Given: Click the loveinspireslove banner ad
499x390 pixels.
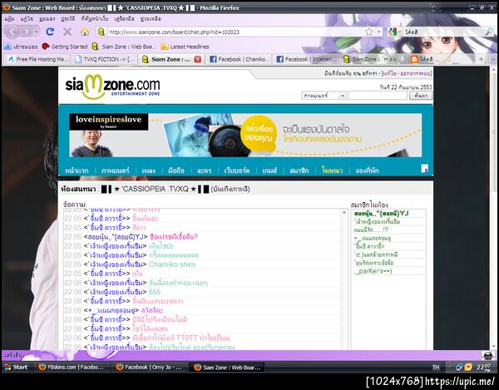Looking at the screenshot, I should 245,135.
